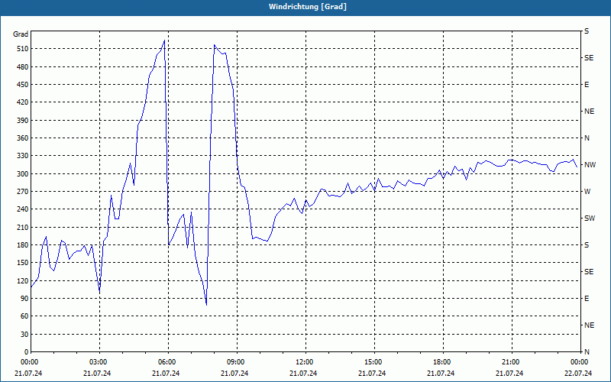Click the 450 y-axis label

[24, 85]
